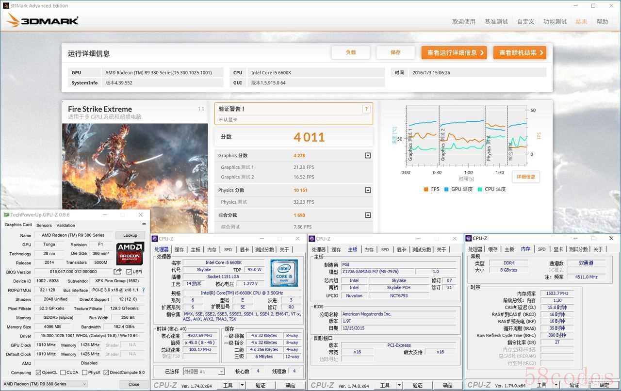Open the GPU selector dropdown in GPU-Z
This screenshot has width=621, height=391.
tap(45, 384)
